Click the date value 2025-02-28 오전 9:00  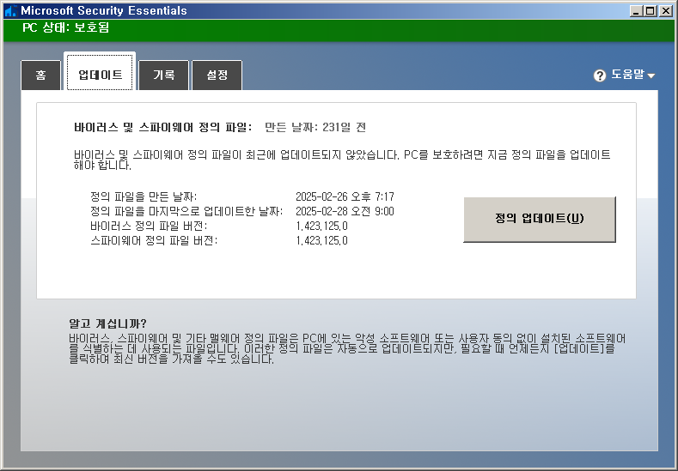[345, 212]
